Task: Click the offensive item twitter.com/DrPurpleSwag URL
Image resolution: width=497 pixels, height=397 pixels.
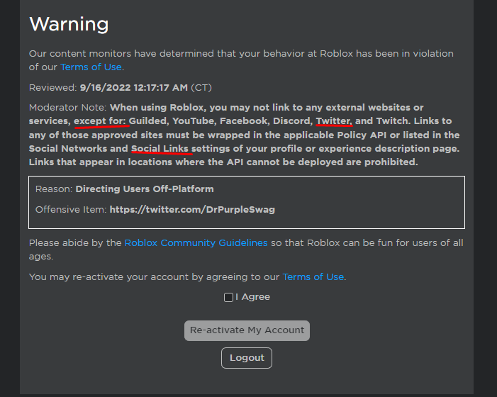Action: coord(192,210)
